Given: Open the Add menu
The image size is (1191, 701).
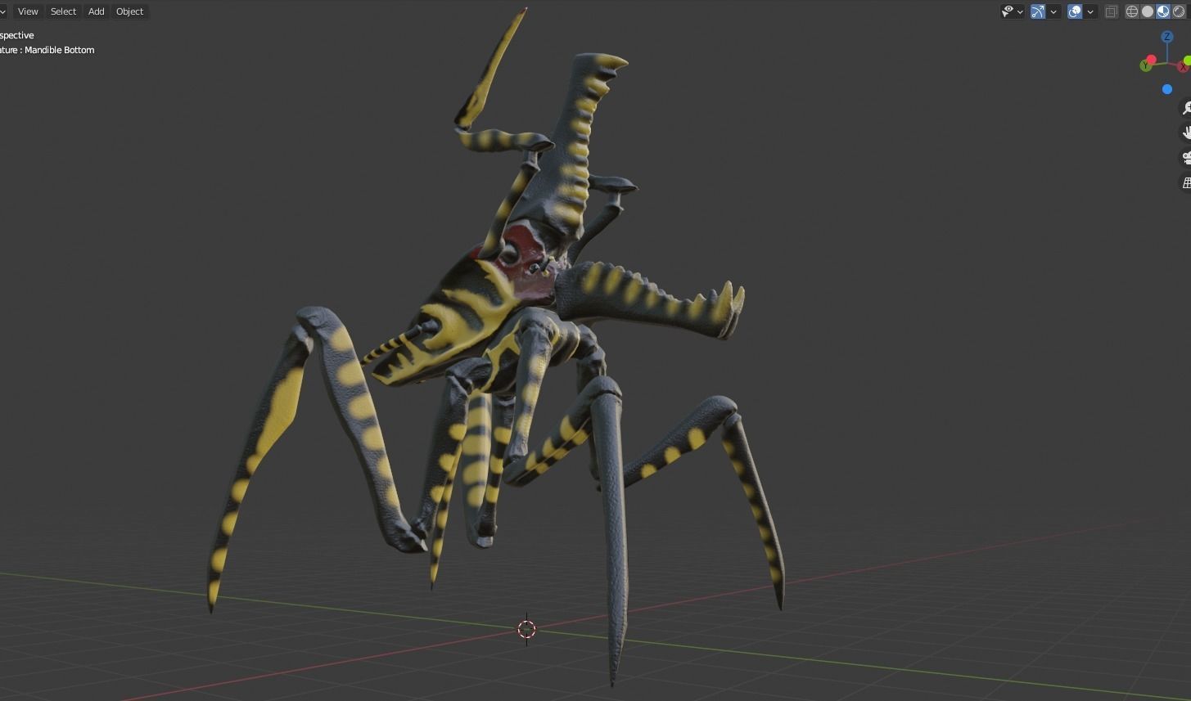Looking at the screenshot, I should 96,11.
